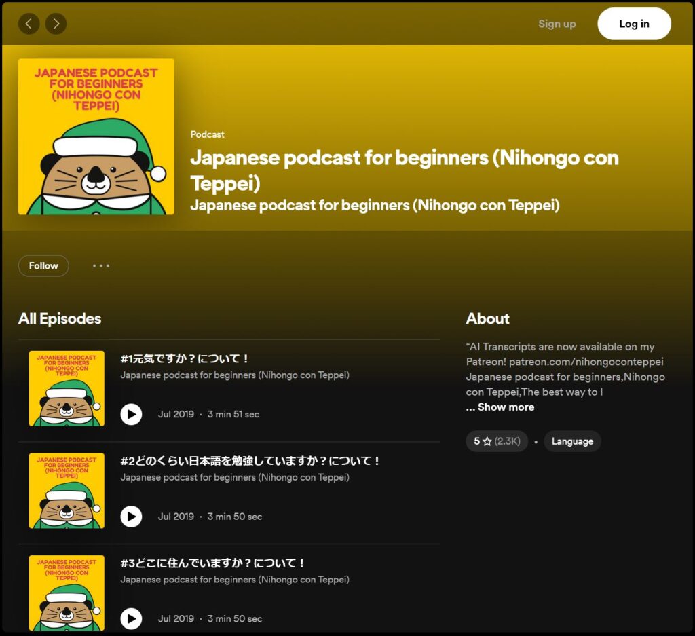Open the patreon.com/nihongoconteppei link

585,362
